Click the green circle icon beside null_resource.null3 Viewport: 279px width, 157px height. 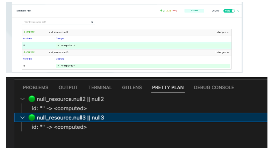(x=32, y=117)
